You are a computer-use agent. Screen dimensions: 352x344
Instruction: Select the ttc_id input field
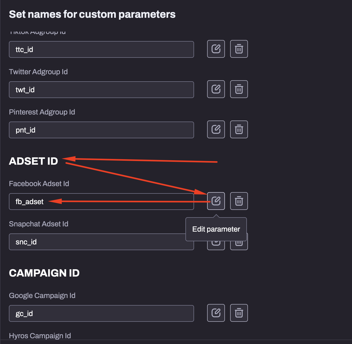pyautogui.click(x=101, y=49)
